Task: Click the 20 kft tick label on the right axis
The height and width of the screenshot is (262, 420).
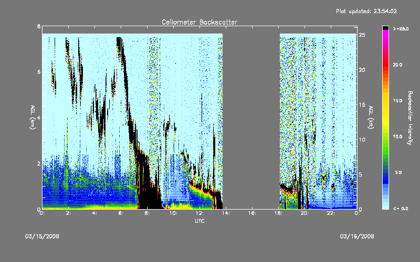Action: (x=362, y=70)
